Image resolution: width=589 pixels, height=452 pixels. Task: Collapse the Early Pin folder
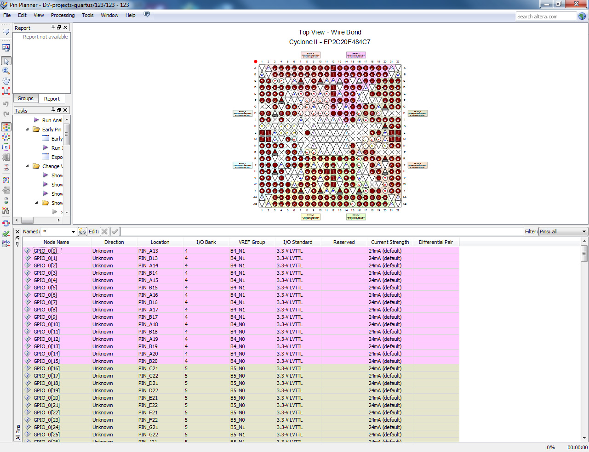[x=27, y=130]
